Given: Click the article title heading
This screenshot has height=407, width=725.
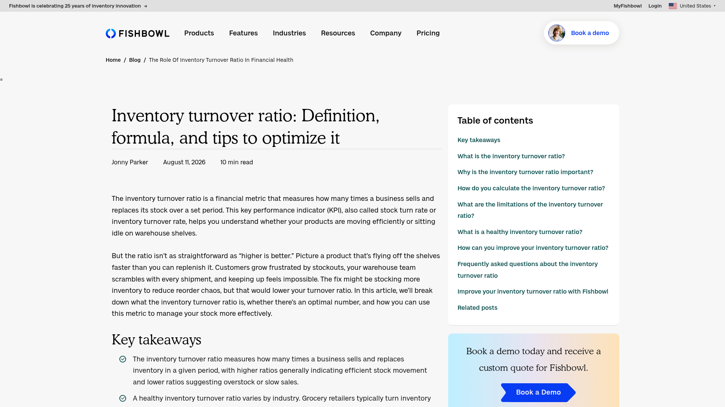Looking at the screenshot, I should point(245,127).
